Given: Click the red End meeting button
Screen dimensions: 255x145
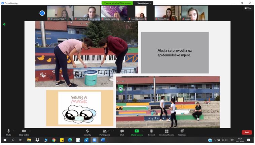Looking at the screenshot, I should point(247,132).
